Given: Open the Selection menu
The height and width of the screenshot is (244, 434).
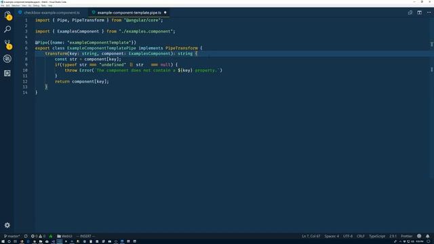Looking at the screenshot, I should pos(16,5).
